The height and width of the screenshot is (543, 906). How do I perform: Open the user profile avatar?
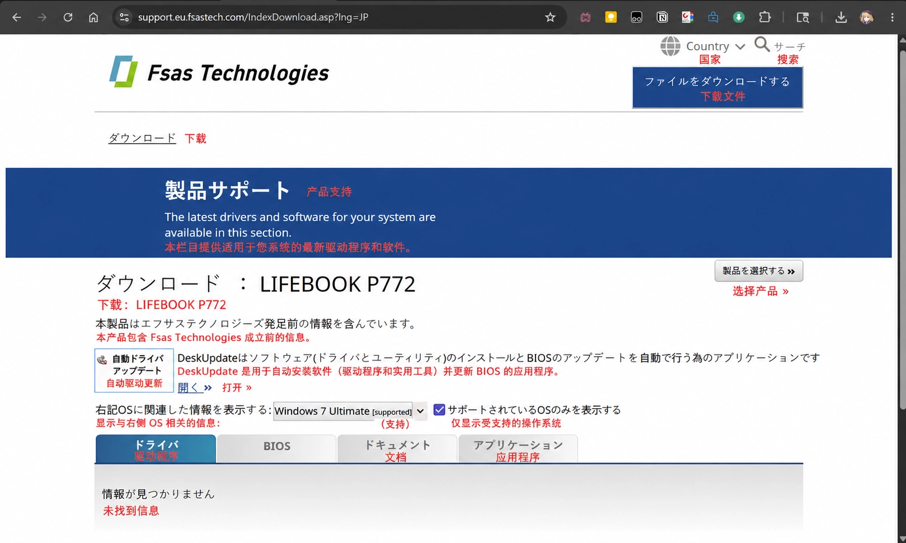coord(866,17)
